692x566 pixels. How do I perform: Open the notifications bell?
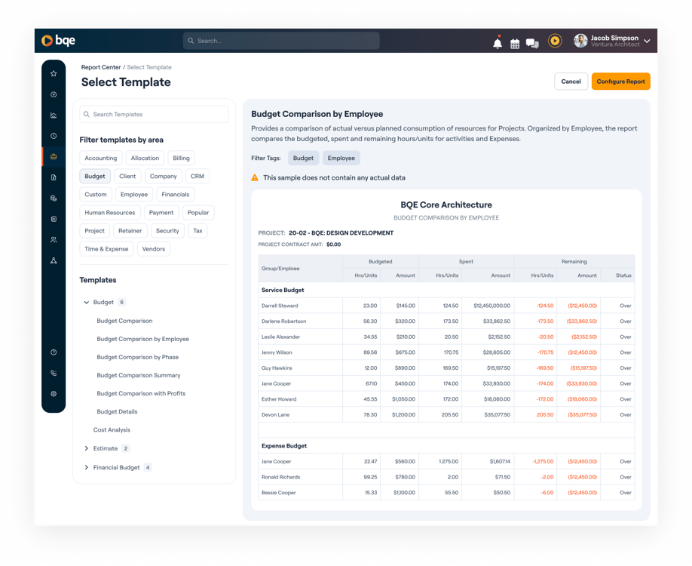498,42
